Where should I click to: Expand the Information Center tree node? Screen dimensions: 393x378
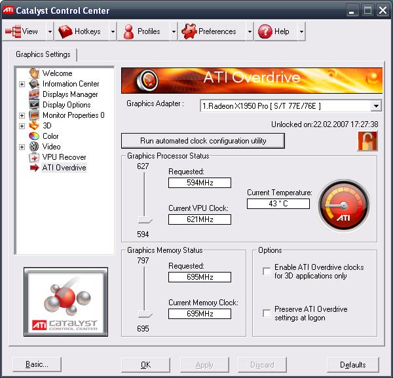(x=22, y=84)
